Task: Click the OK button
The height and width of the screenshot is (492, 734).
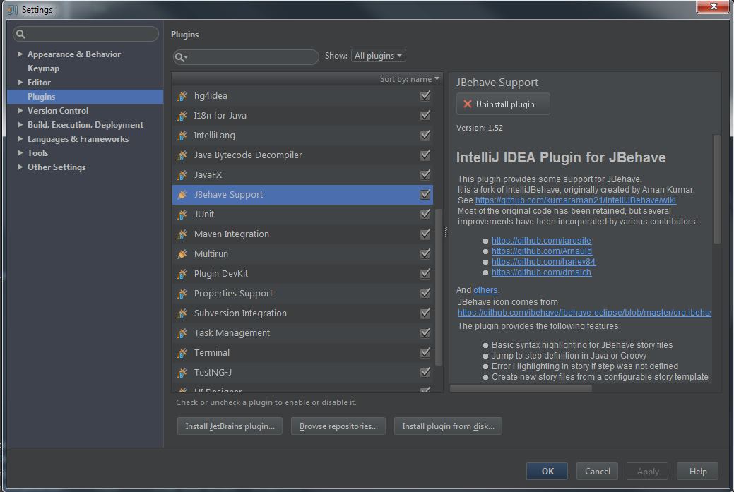Action: pyautogui.click(x=547, y=471)
